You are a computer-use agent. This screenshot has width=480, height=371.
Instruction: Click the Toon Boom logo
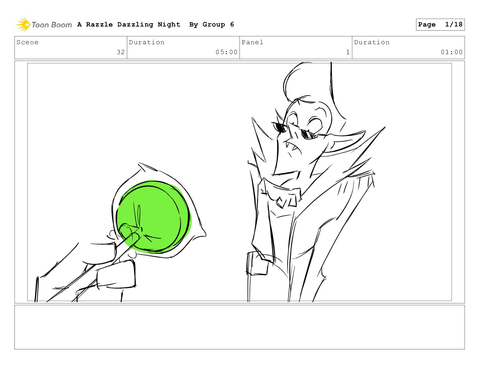click(x=44, y=25)
